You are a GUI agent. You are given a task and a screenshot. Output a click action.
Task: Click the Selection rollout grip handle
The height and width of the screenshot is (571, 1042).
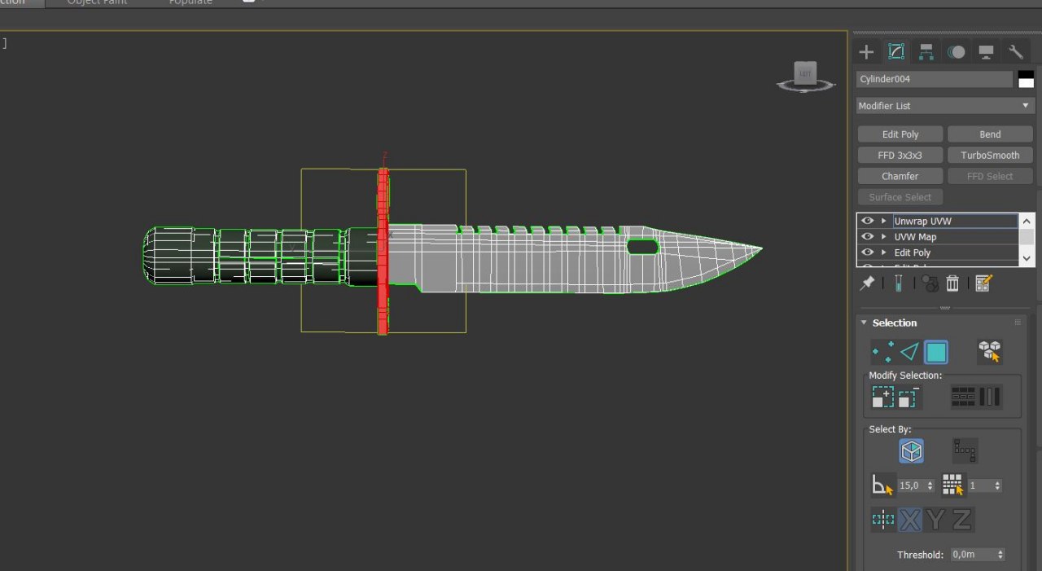[1017, 323]
